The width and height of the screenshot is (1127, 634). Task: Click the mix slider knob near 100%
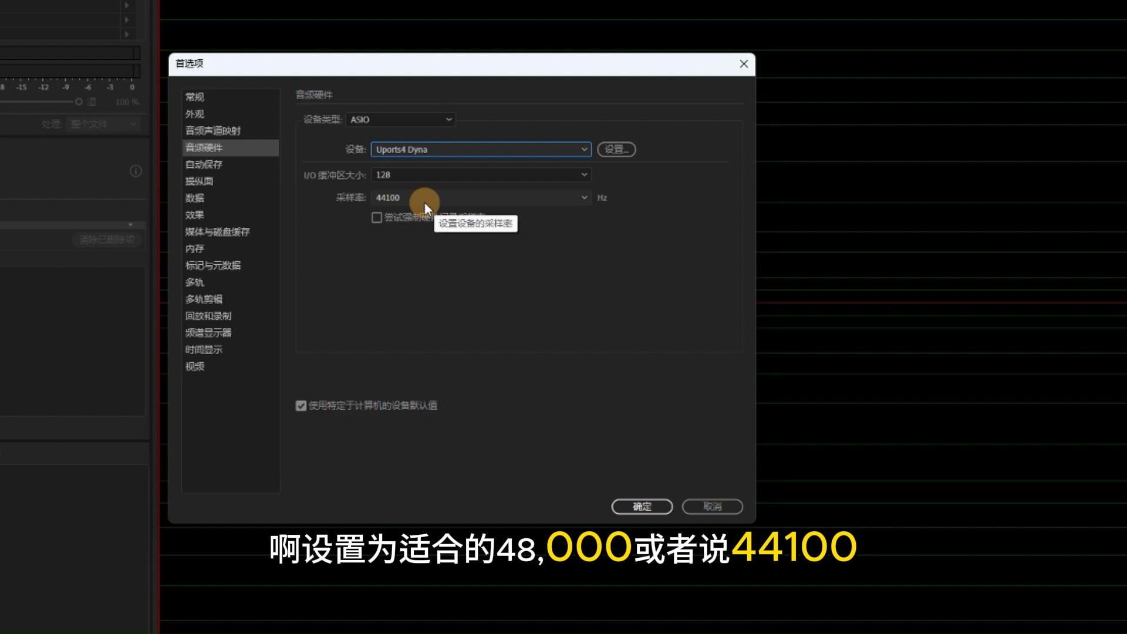[x=78, y=101]
